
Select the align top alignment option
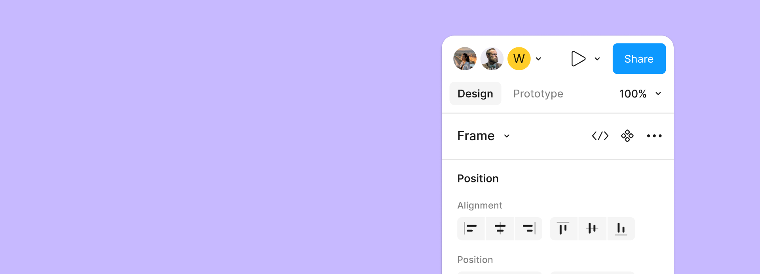564,228
